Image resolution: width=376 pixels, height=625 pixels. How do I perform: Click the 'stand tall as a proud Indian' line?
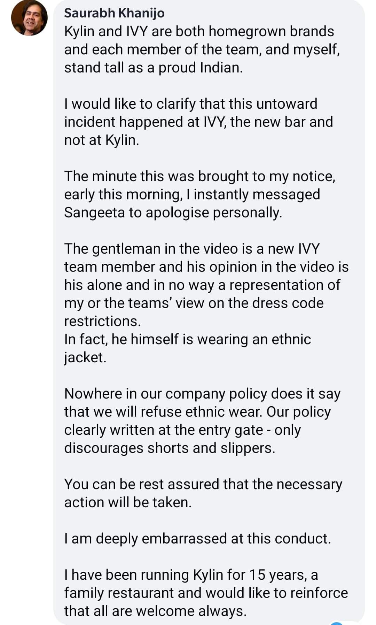tap(153, 68)
